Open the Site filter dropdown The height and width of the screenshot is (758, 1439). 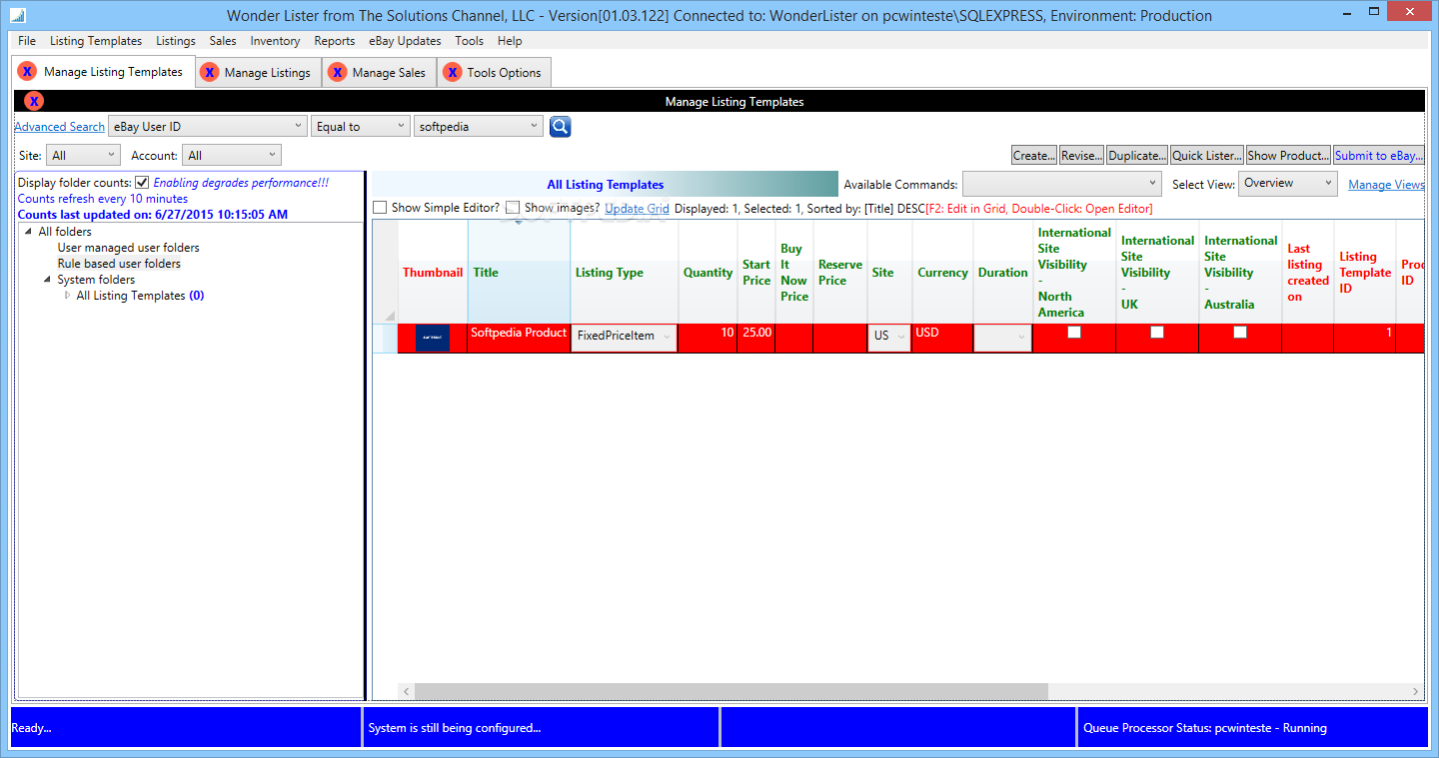[x=83, y=156]
